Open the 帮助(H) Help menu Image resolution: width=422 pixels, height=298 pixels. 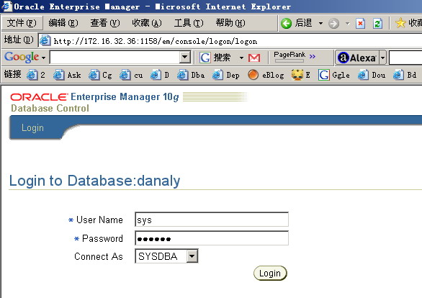[x=230, y=23]
